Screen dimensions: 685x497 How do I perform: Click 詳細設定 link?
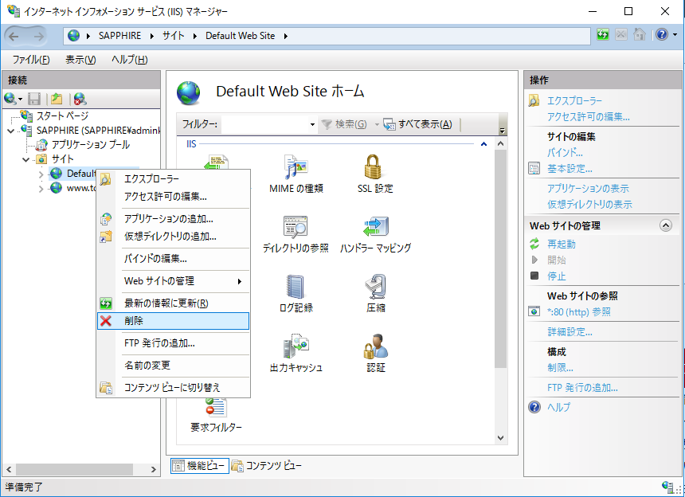pyautogui.click(x=570, y=332)
